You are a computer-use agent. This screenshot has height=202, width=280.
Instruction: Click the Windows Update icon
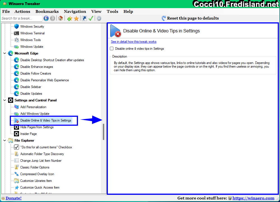pyautogui.click(x=16, y=47)
